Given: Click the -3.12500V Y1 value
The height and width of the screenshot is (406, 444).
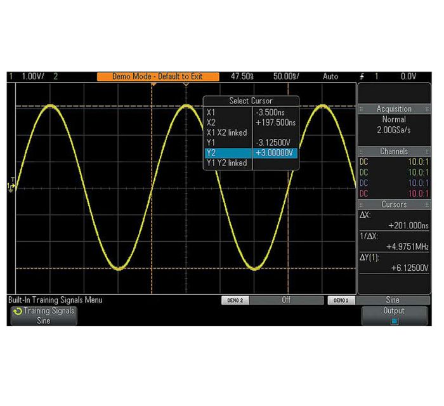Looking at the screenshot, I should click(x=273, y=143).
